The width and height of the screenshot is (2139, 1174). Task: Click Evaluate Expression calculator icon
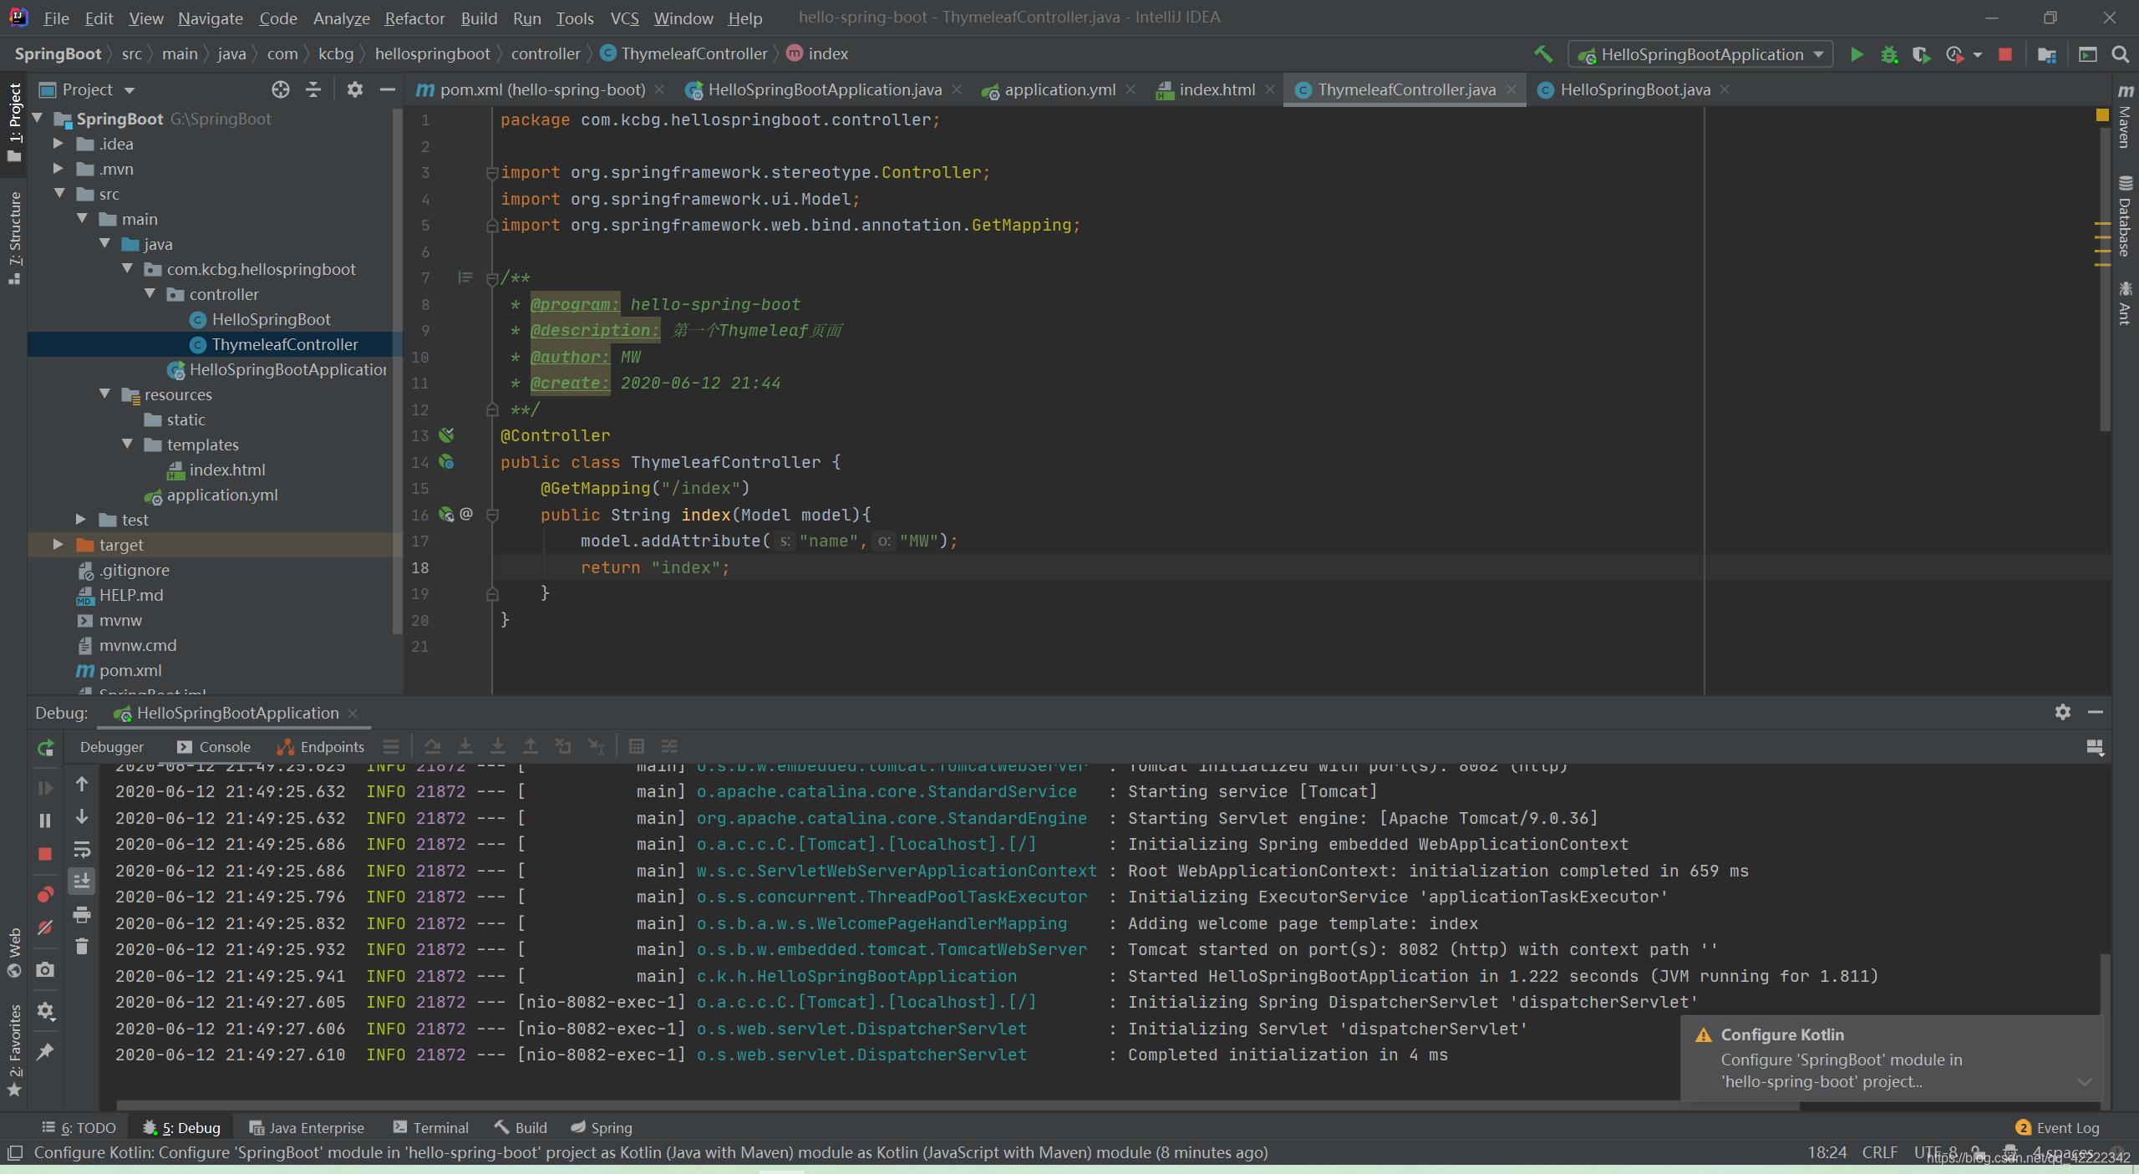[x=637, y=746]
